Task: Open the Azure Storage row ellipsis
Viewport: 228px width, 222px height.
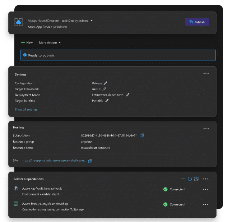Action: click(206, 204)
